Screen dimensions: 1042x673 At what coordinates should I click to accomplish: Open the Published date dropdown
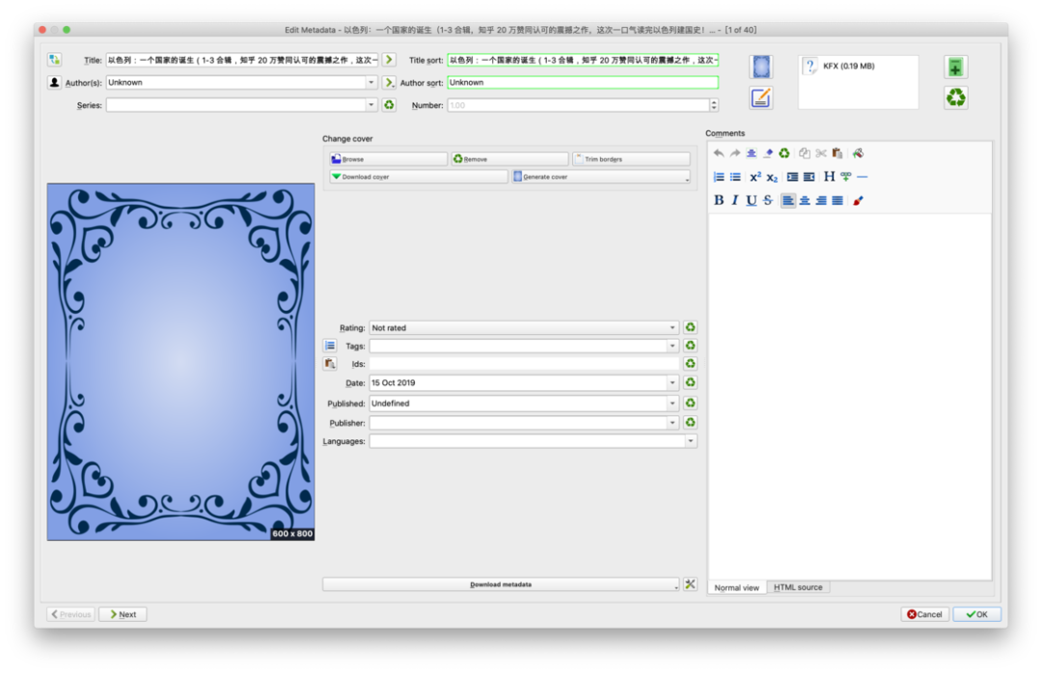click(672, 403)
